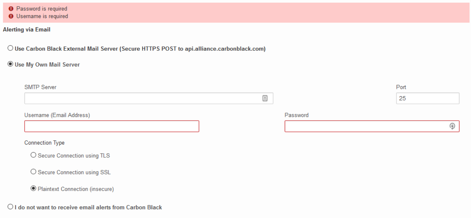The image size is (471, 218).
Task: Click the password manager icon in Password field
Action: tap(452, 126)
